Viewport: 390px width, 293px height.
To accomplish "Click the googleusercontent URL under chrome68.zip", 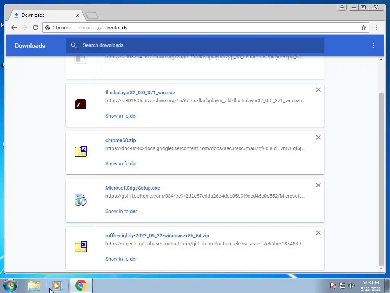I will tap(205, 148).
